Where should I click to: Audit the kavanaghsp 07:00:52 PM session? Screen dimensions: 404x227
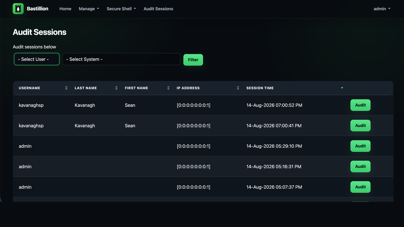(360, 105)
